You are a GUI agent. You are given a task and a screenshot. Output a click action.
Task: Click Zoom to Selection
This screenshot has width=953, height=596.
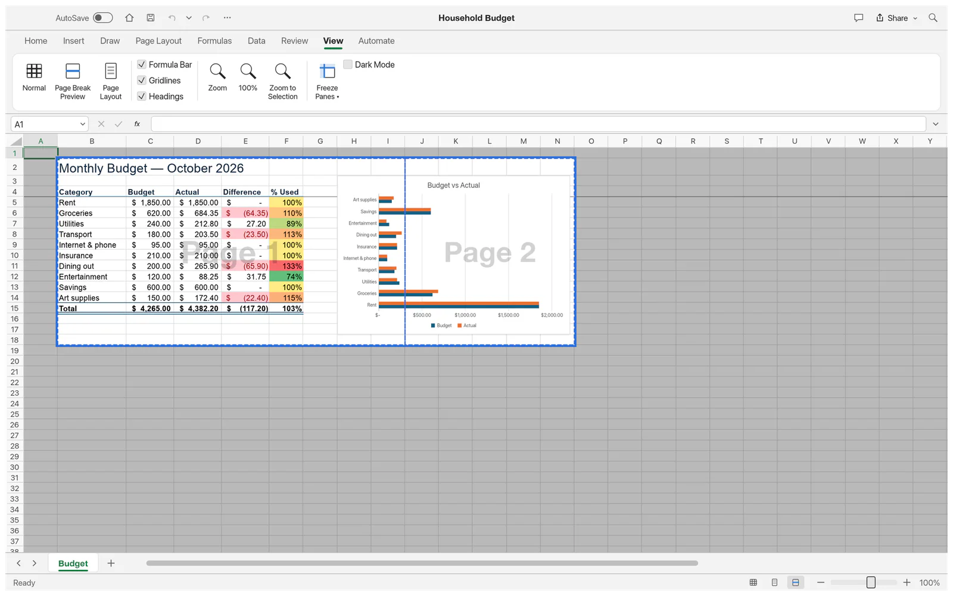point(282,81)
